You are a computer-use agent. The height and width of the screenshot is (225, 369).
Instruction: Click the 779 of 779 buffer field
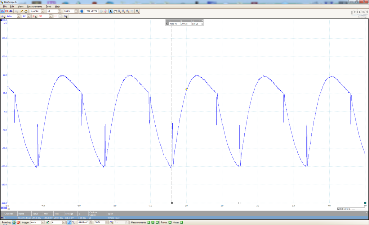pyautogui.click(x=92, y=11)
